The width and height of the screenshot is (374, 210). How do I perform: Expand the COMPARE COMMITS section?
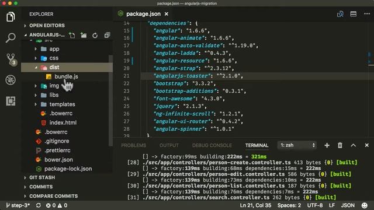click(53, 196)
